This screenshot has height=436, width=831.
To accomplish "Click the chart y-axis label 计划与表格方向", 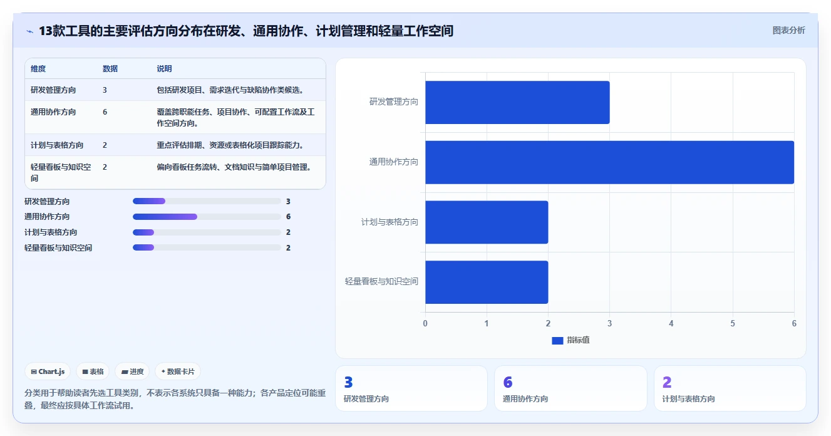I will tap(390, 222).
